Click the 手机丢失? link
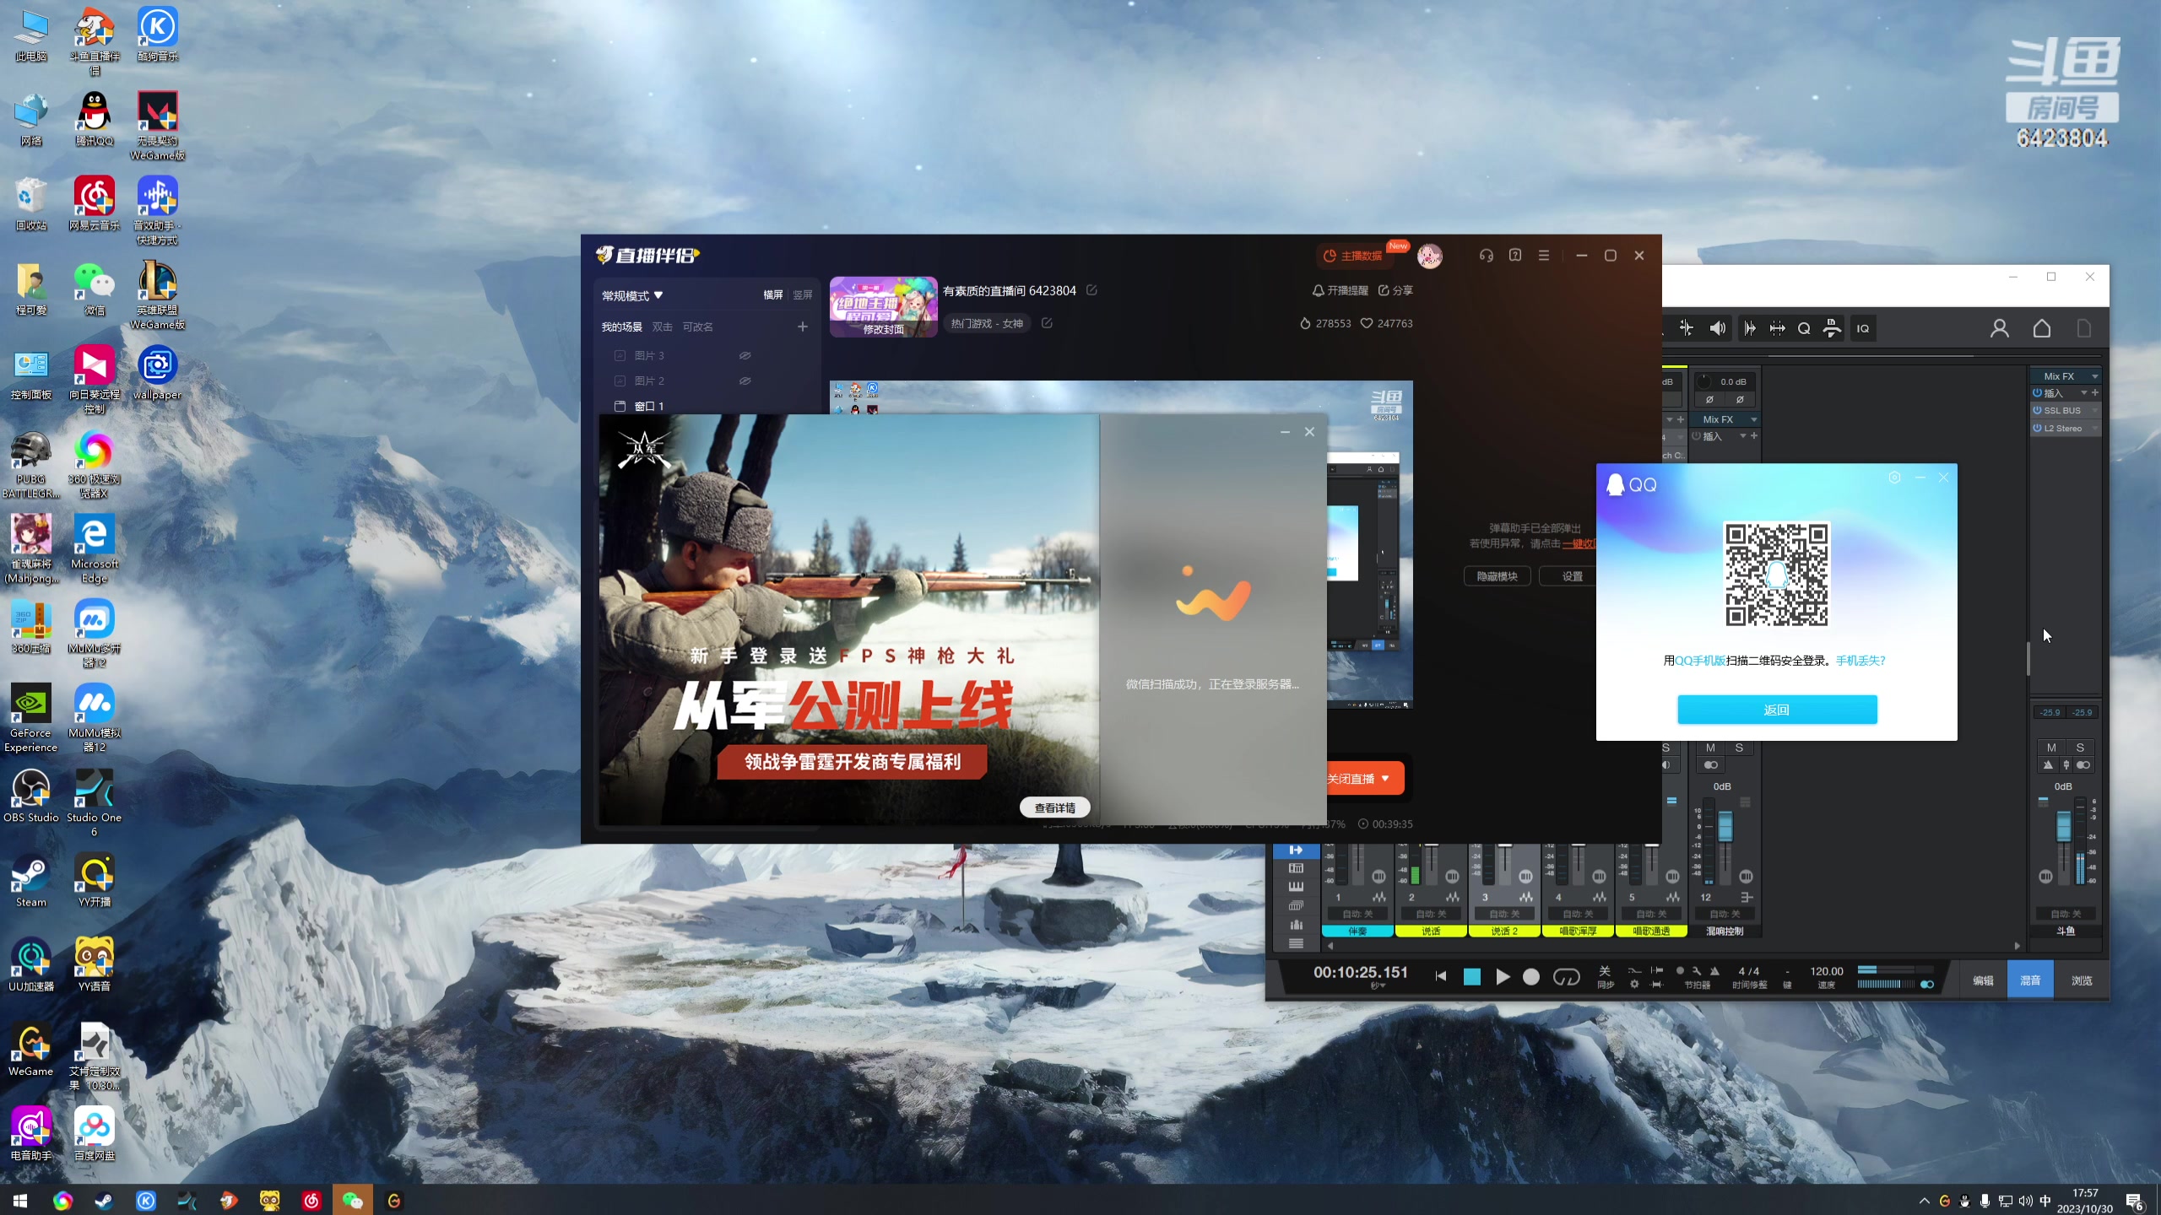 [x=1860, y=661]
